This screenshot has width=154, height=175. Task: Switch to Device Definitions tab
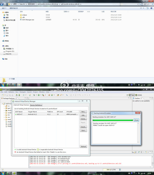[36, 105]
